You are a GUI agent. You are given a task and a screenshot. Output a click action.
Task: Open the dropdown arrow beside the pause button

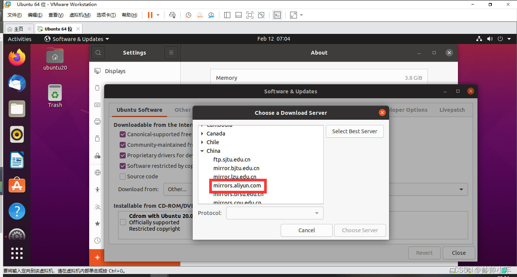click(158, 15)
